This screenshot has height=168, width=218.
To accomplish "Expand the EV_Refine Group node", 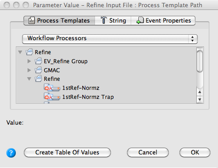I will coord(29,61).
